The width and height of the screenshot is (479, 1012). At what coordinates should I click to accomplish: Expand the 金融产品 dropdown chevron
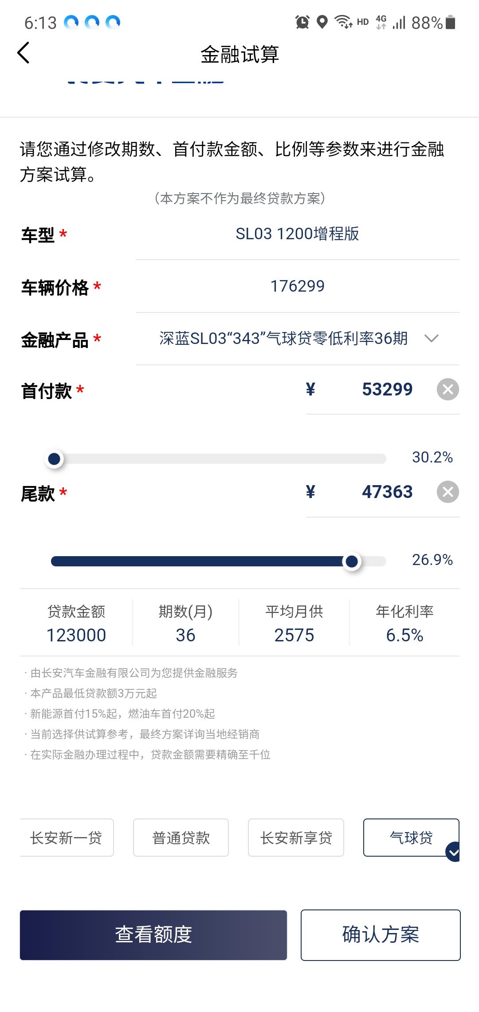pos(431,339)
